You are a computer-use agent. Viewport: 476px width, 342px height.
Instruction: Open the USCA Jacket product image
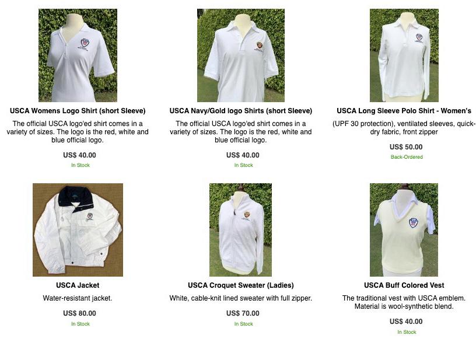78,230
